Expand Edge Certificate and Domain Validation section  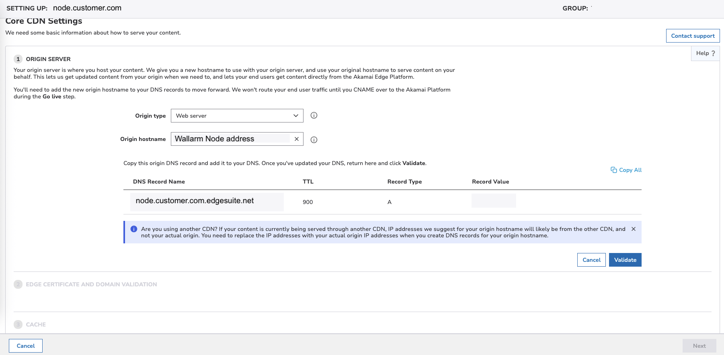91,284
